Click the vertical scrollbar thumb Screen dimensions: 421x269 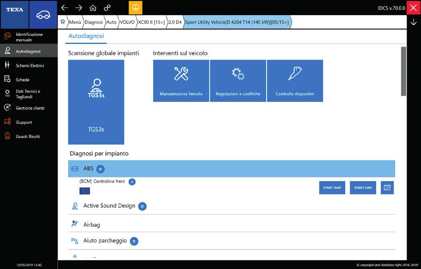tap(403, 71)
